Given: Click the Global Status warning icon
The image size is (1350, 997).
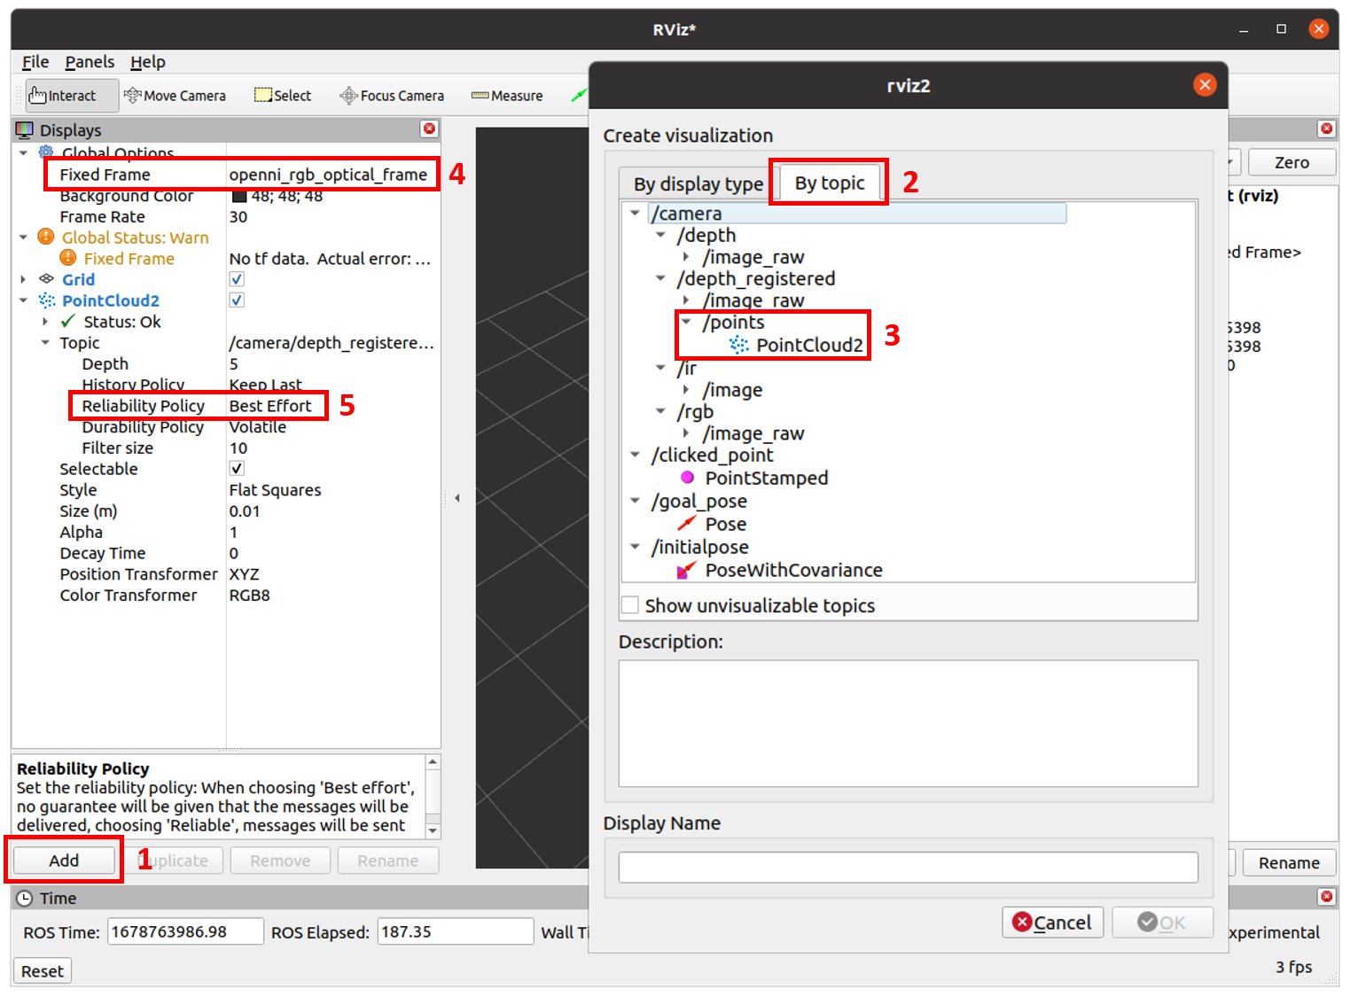Looking at the screenshot, I should click(x=46, y=238).
